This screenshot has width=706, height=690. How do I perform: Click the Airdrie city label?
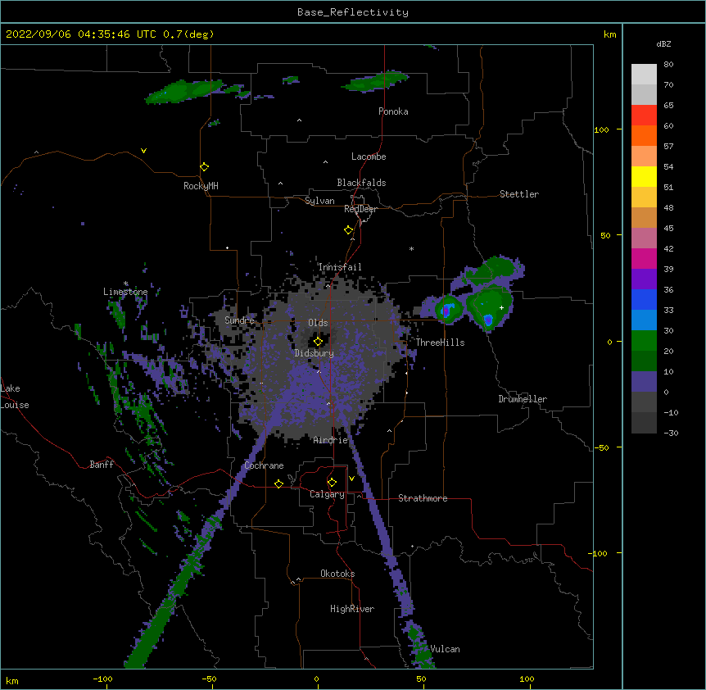click(x=331, y=440)
